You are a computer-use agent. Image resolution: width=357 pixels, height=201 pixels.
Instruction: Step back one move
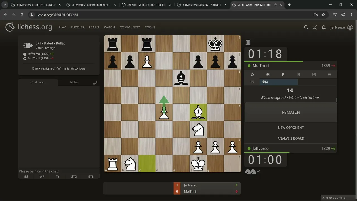pyautogui.click(x=283, y=74)
